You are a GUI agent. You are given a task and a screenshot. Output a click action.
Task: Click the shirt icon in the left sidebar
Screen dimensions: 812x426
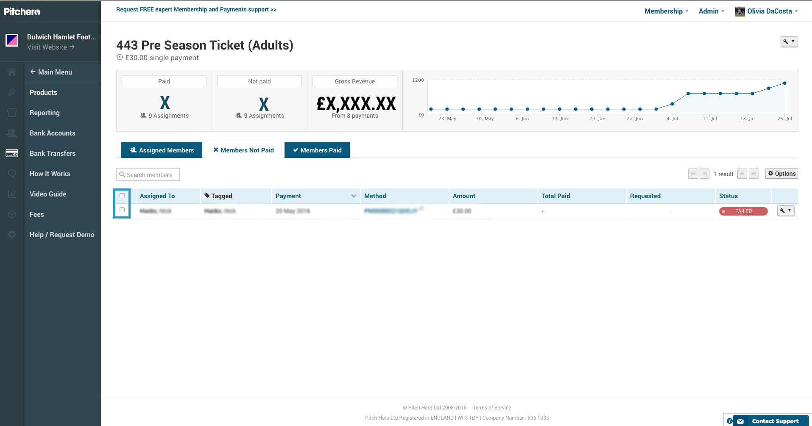tap(12, 113)
